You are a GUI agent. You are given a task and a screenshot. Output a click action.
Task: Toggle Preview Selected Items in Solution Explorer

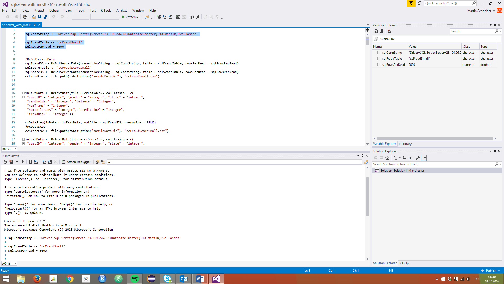click(424, 158)
